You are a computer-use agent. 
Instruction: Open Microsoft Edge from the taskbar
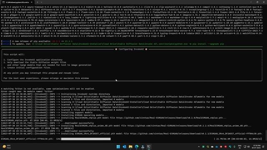pos(136,147)
